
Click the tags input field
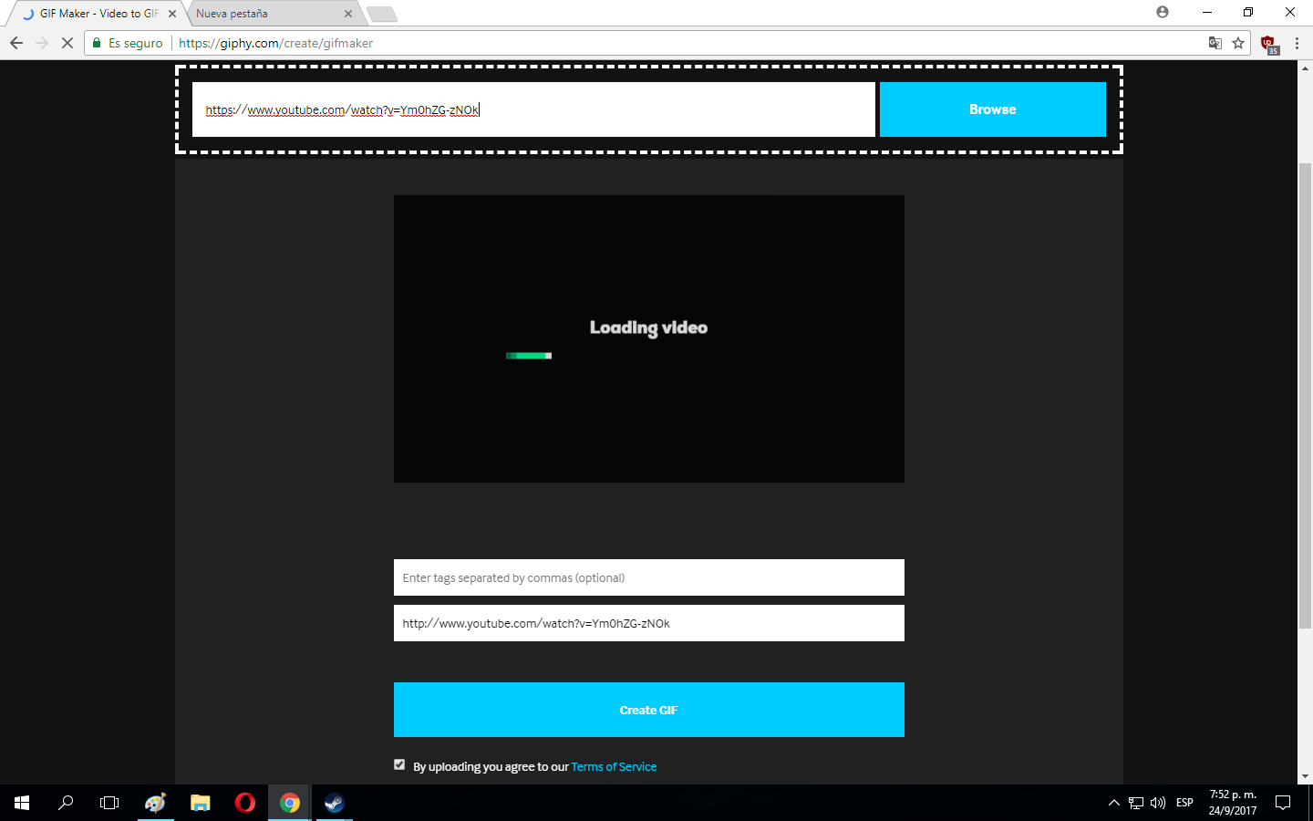pyautogui.click(x=649, y=577)
